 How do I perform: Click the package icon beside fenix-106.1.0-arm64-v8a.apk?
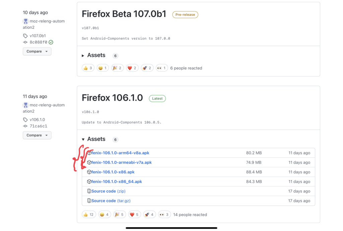pos(88,153)
